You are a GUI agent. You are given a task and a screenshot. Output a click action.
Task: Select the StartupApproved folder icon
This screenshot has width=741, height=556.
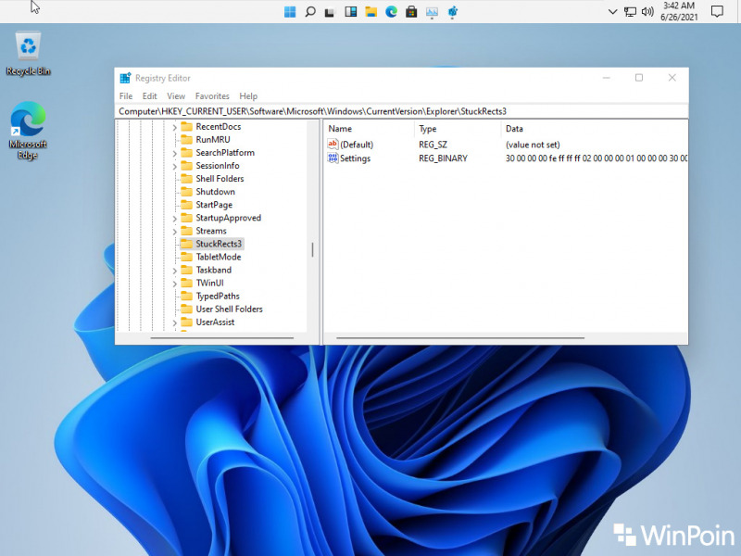point(187,218)
